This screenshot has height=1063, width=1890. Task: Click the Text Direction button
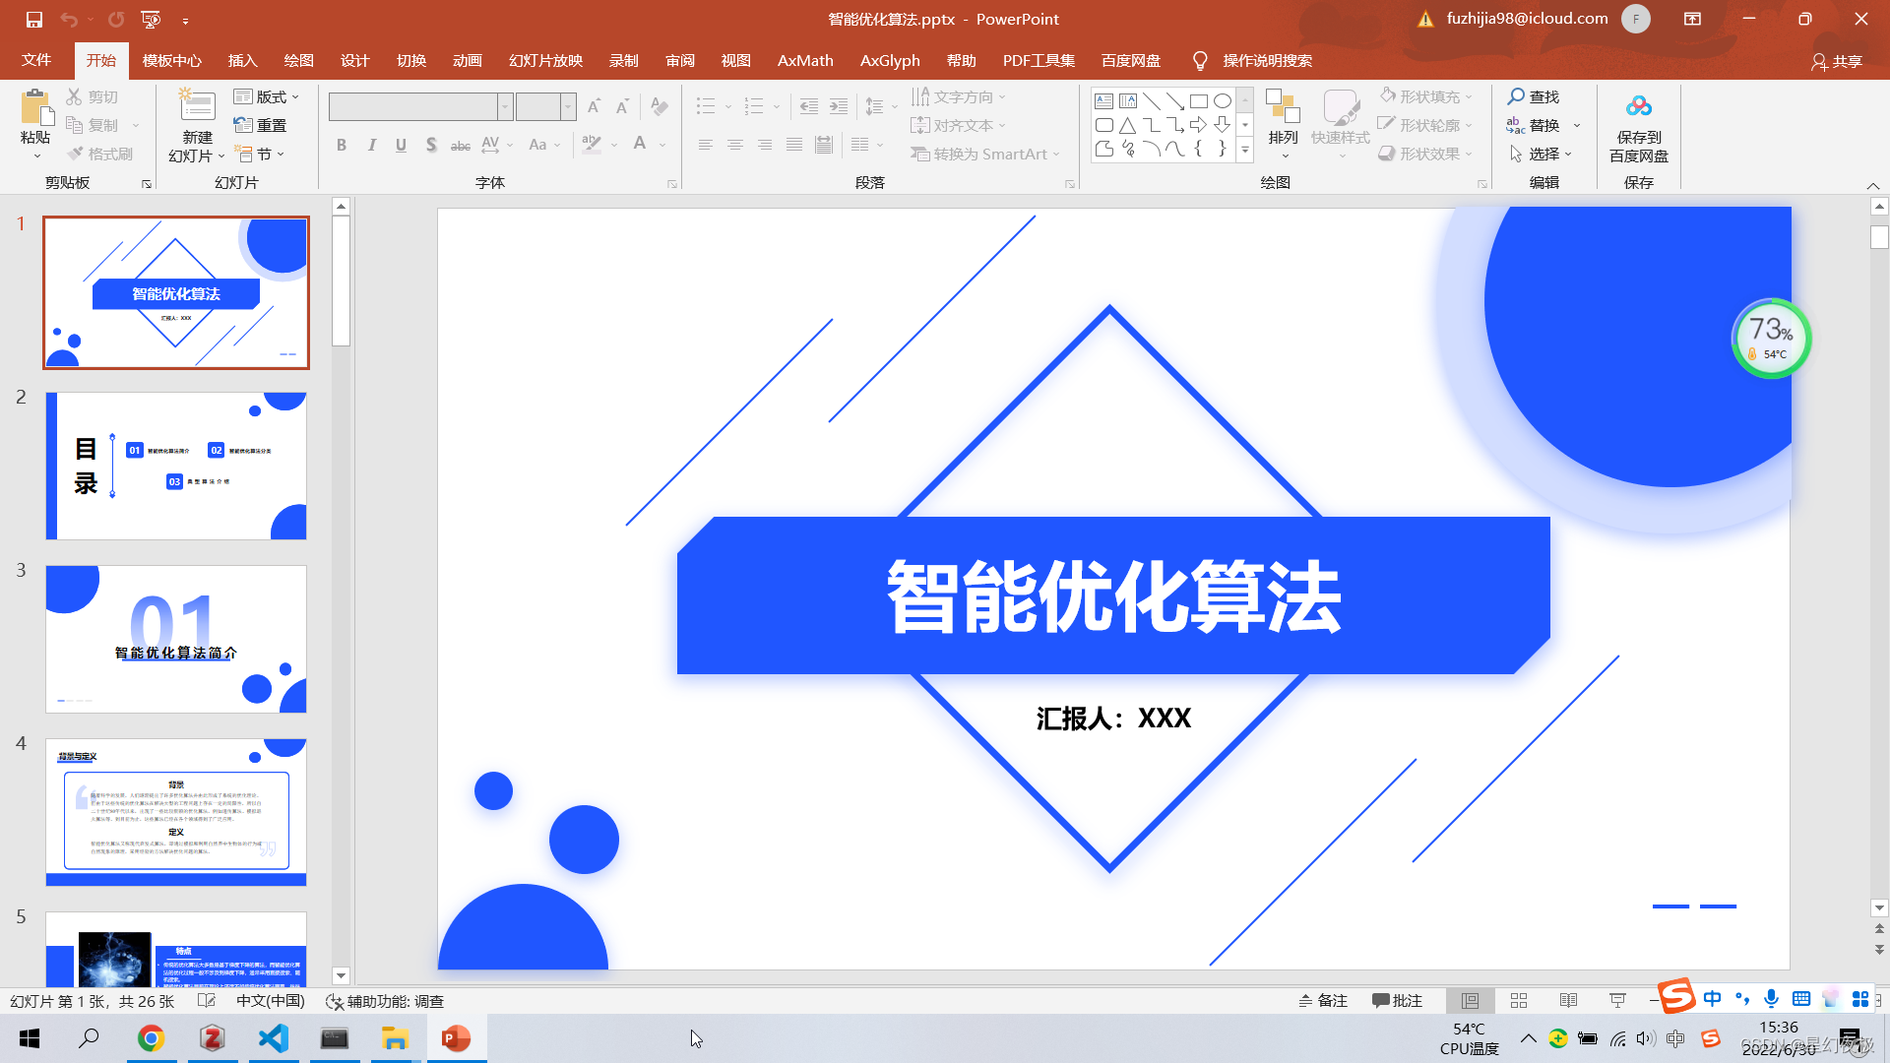point(959,96)
